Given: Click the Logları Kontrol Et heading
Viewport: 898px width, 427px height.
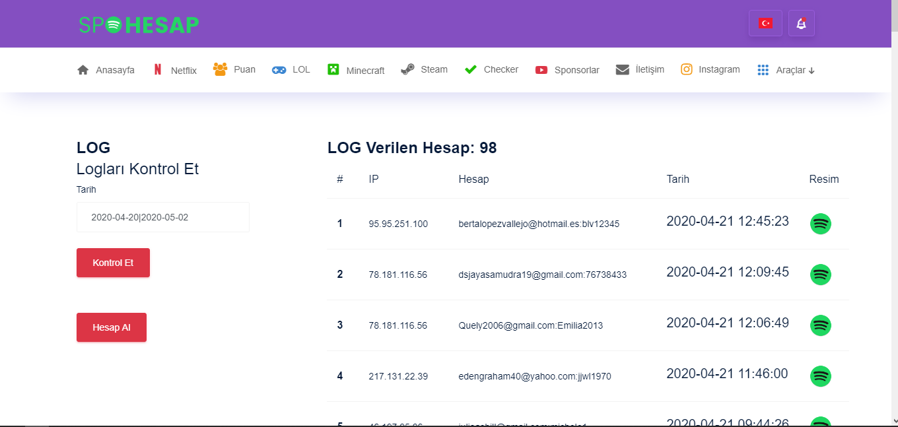Looking at the screenshot, I should tap(137, 169).
